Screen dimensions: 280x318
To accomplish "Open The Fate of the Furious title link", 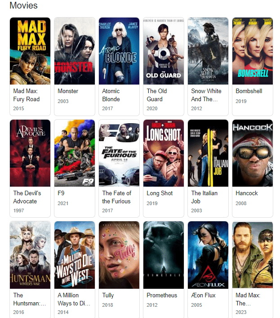I will click(x=116, y=197).
